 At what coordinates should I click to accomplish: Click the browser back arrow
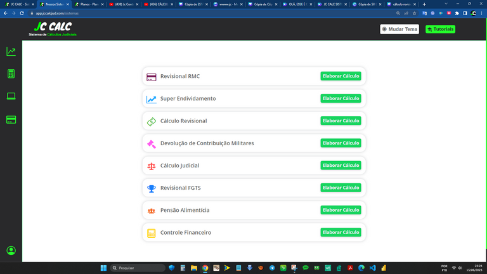(x=6, y=13)
